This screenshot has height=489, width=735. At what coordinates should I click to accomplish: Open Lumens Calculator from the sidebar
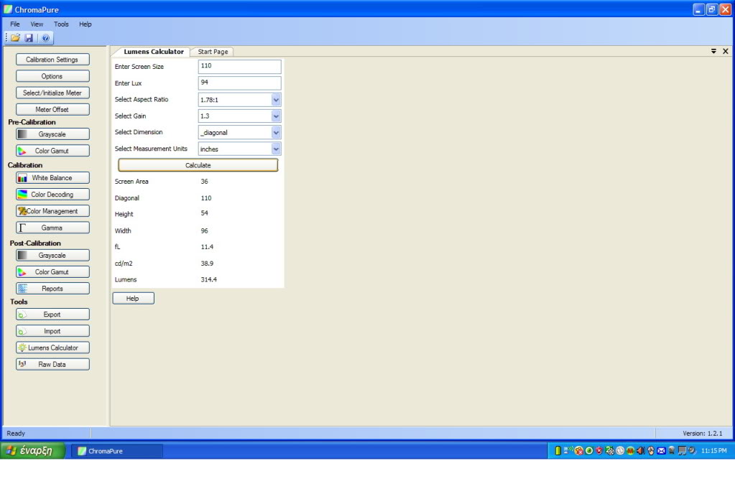(x=52, y=348)
